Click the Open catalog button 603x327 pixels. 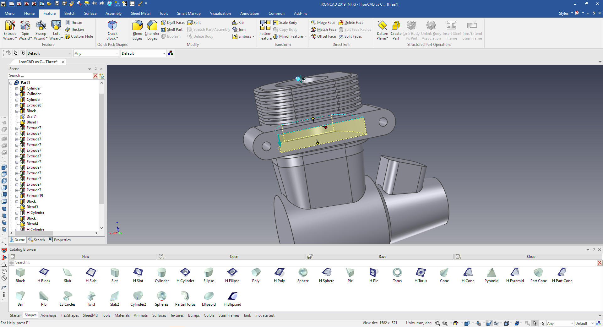point(234,257)
